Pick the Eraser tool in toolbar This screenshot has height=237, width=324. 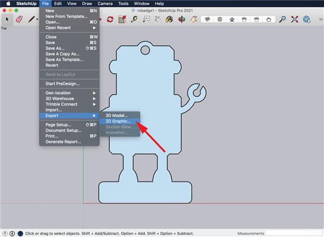click(19, 19)
